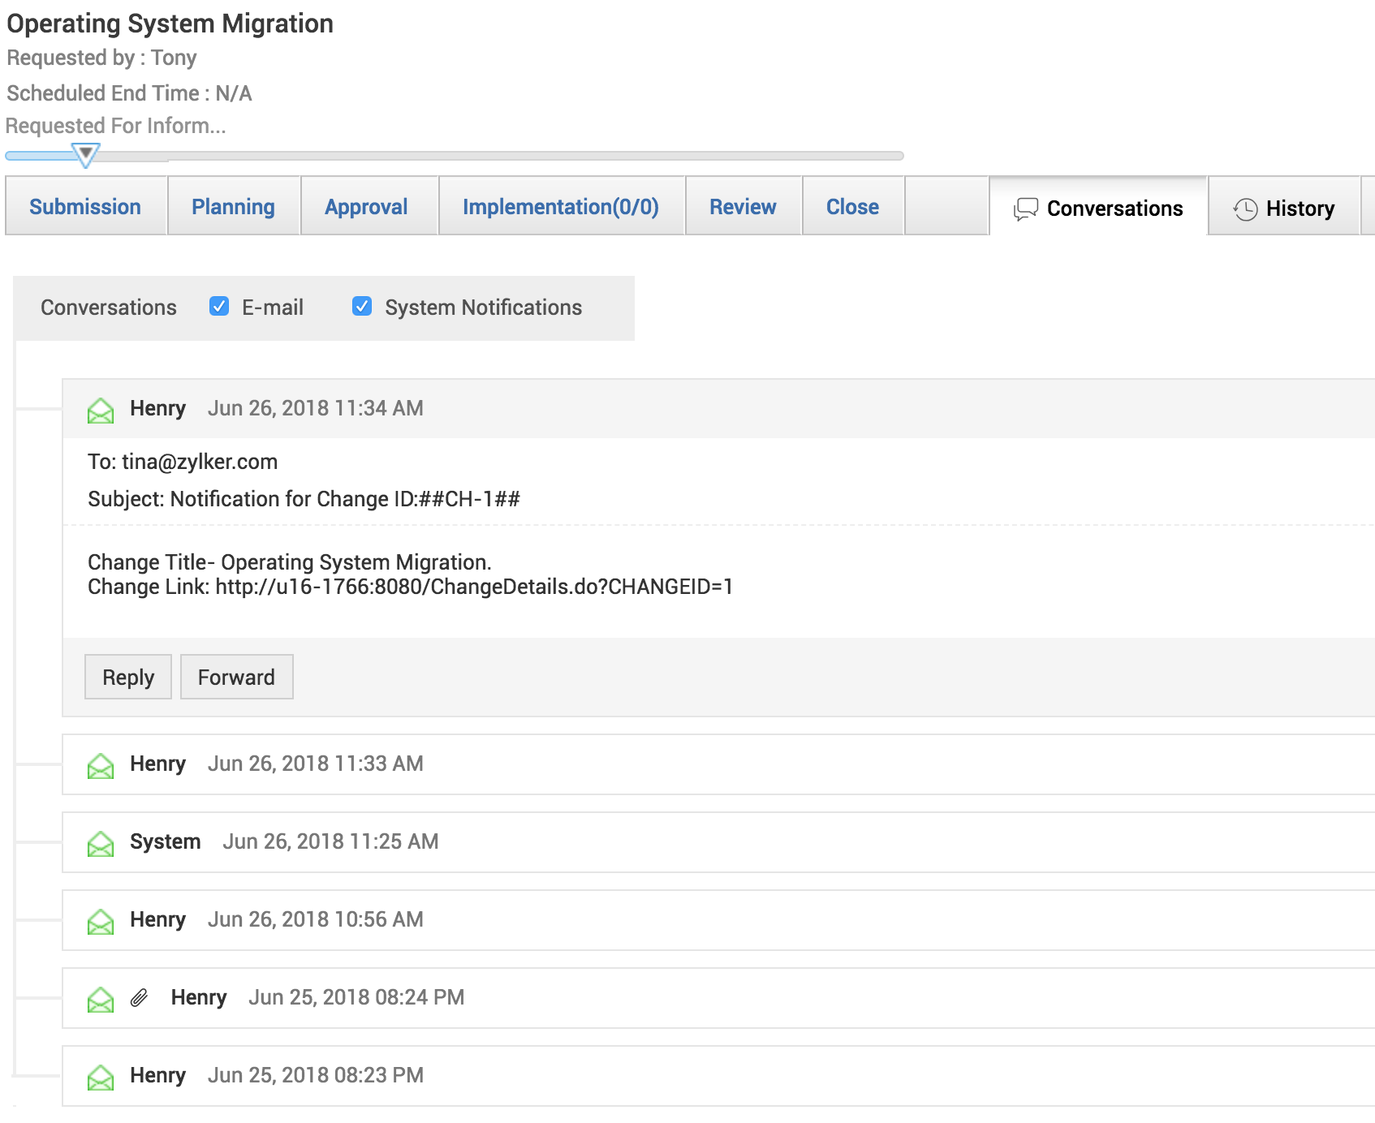This screenshot has width=1375, height=1123.
Task: Click the Forward button
Action: 236,677
